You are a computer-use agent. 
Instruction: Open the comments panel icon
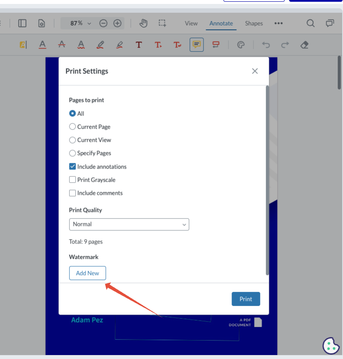[x=329, y=23]
